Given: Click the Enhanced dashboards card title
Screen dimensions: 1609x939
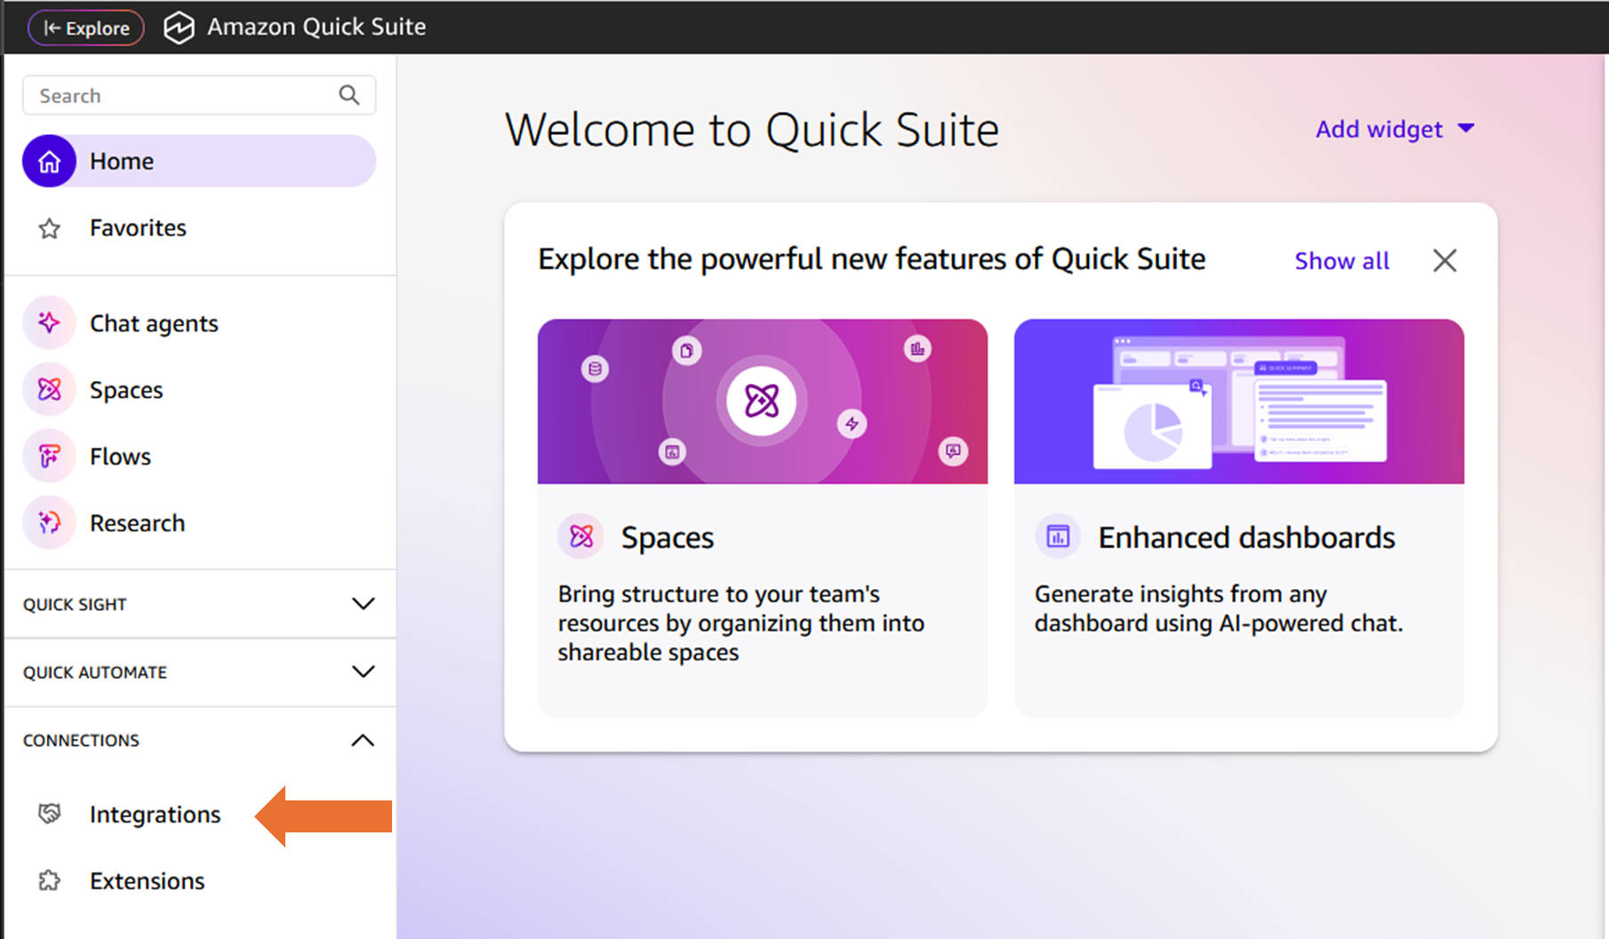Looking at the screenshot, I should pos(1246,538).
